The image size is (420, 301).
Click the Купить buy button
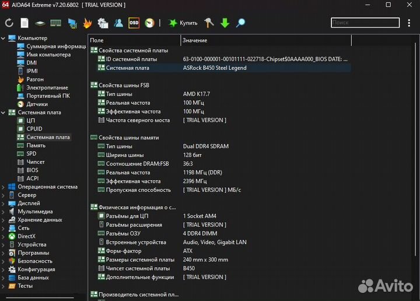click(x=183, y=23)
